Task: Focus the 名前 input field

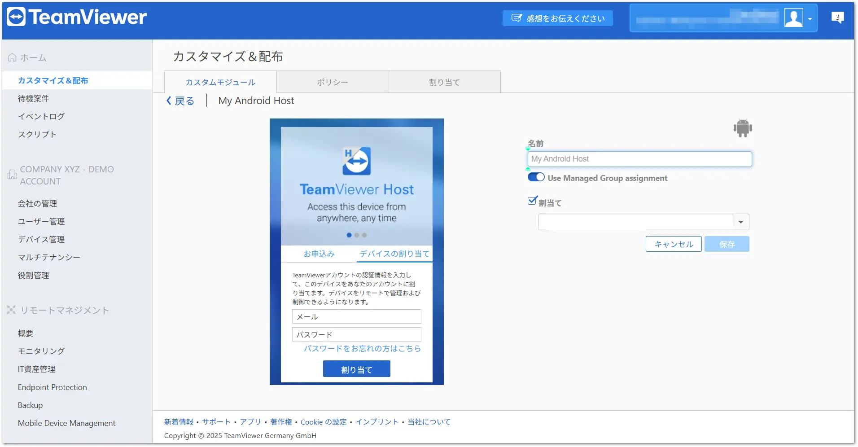Action: pos(639,159)
